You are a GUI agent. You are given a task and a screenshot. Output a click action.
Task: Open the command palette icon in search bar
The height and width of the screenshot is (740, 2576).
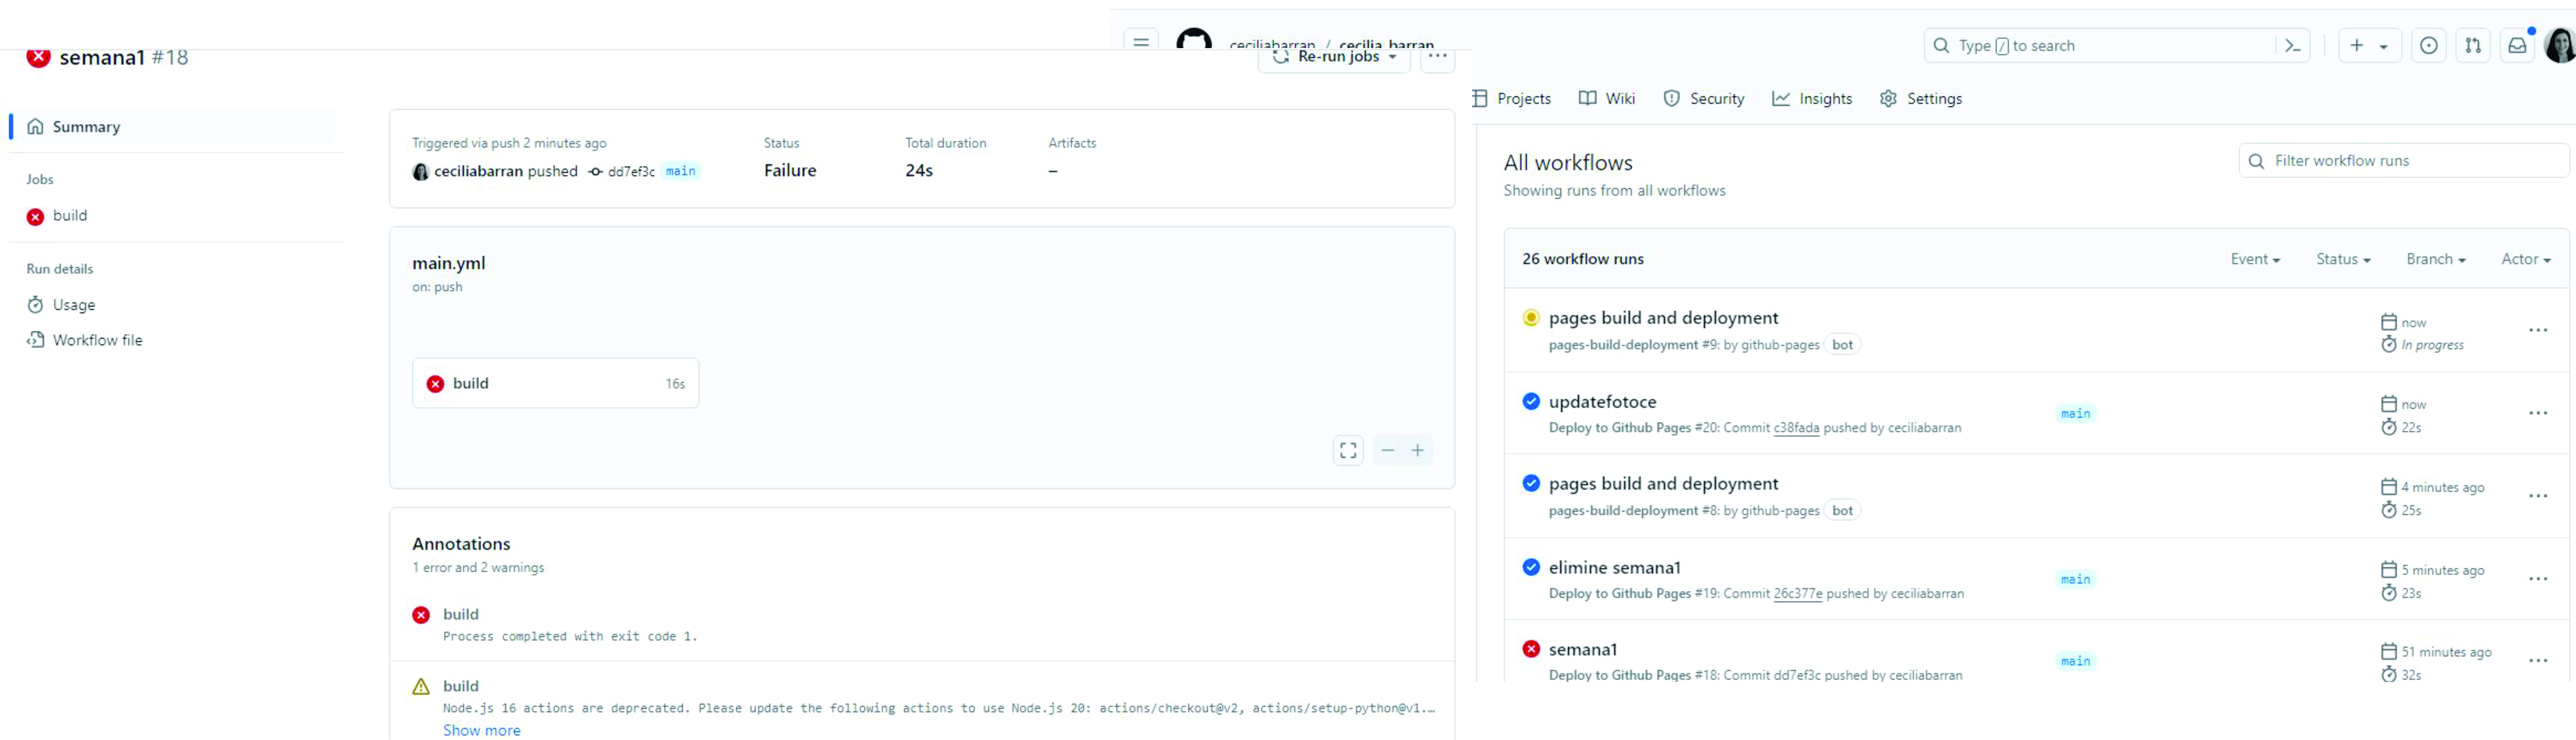(2293, 46)
